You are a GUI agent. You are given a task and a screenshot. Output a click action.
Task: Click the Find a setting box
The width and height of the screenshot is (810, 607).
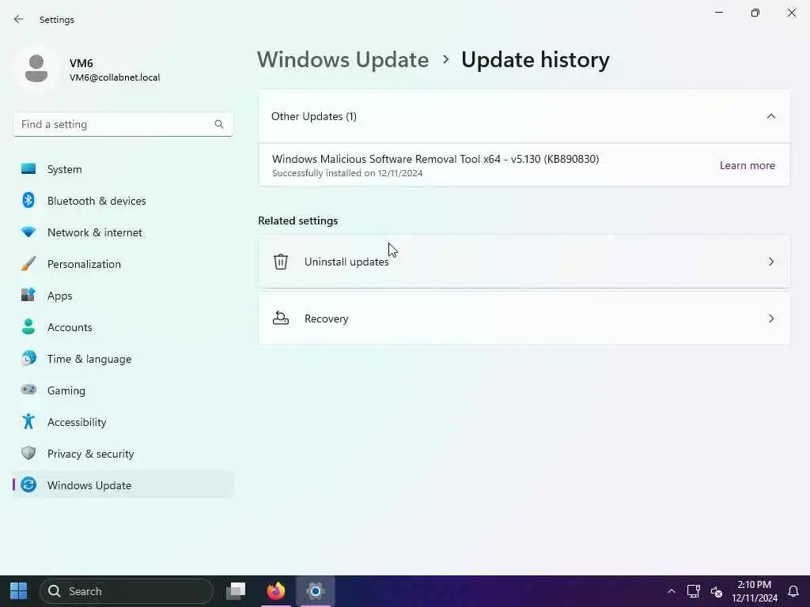coord(123,124)
